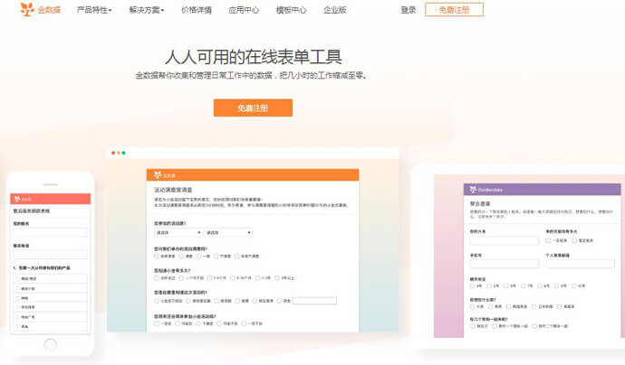Viewport: 625px width, 365px height.
Task: Click the 金数据 logo icon in header
Action: (x=26, y=10)
